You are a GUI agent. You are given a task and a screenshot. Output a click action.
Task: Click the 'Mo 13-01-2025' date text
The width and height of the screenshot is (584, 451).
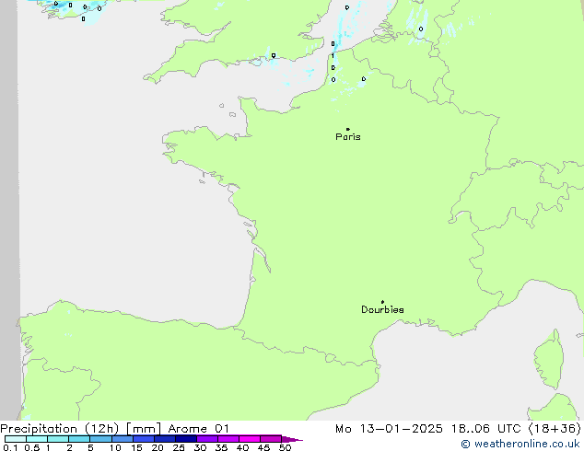click(x=389, y=429)
